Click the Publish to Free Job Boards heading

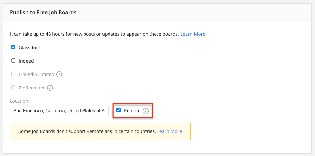coord(43,12)
